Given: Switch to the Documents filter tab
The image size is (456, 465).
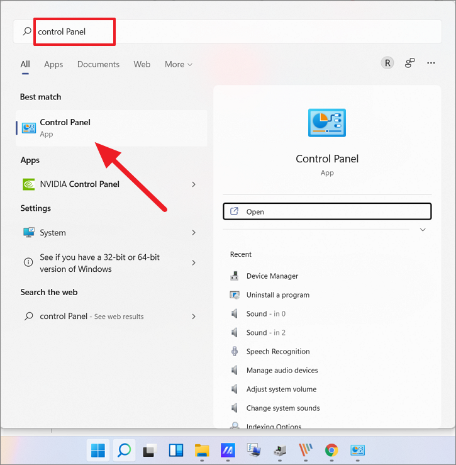Looking at the screenshot, I should tap(99, 64).
